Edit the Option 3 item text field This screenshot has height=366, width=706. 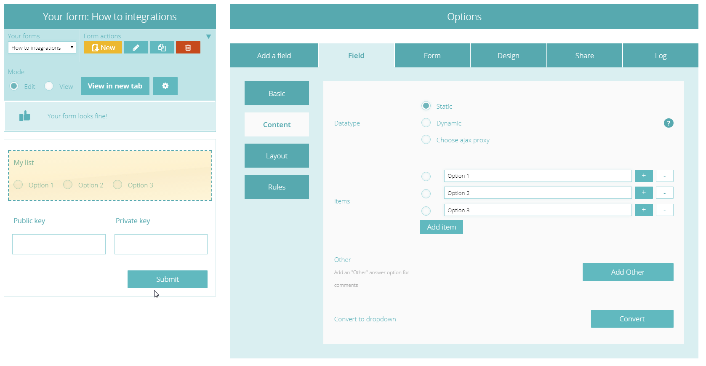[x=538, y=210]
